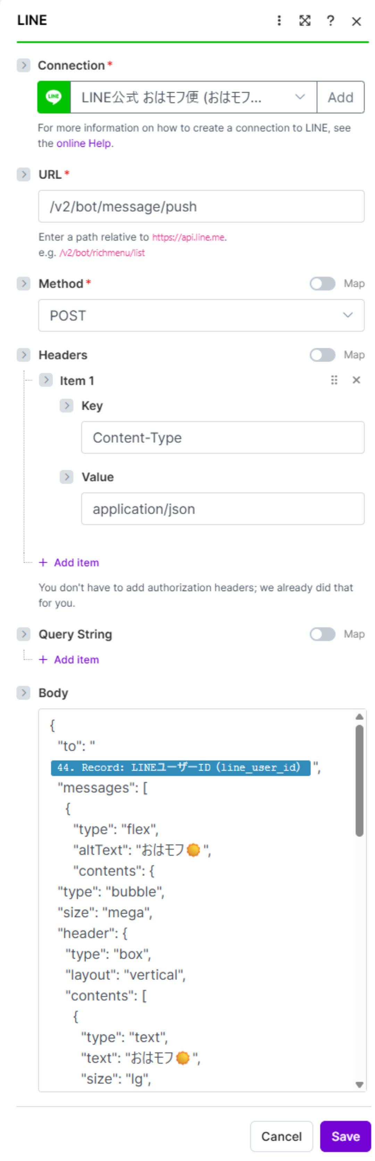Open help with the question mark icon
375x1161 pixels.
pos(331,21)
